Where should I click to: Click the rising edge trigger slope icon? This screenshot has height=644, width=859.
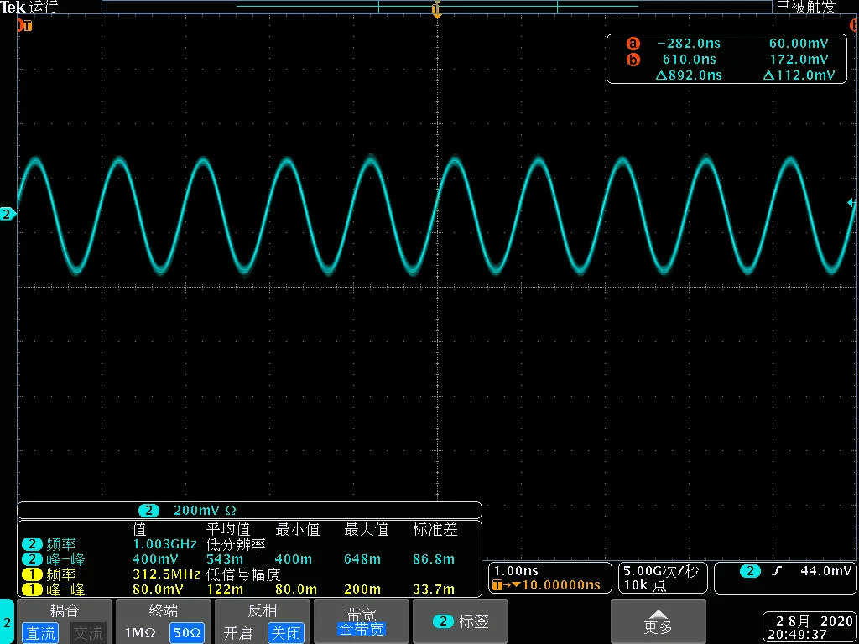pyautogui.click(x=776, y=571)
